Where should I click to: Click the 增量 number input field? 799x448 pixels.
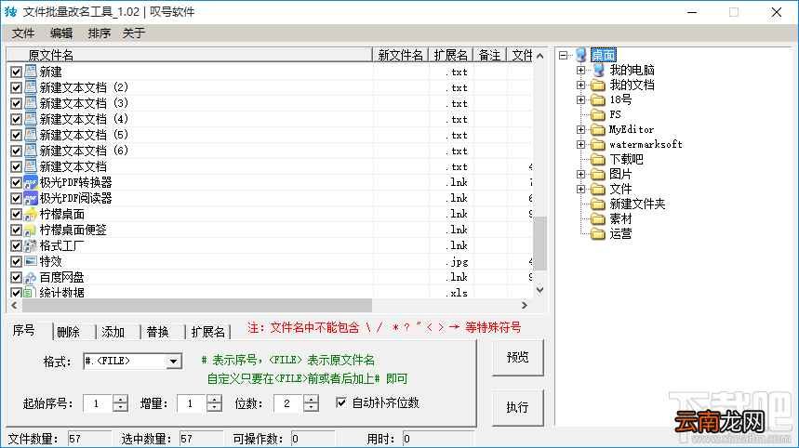point(192,403)
